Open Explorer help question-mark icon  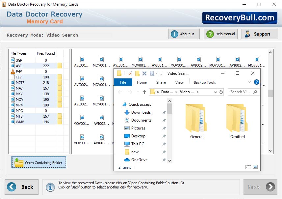256,82
